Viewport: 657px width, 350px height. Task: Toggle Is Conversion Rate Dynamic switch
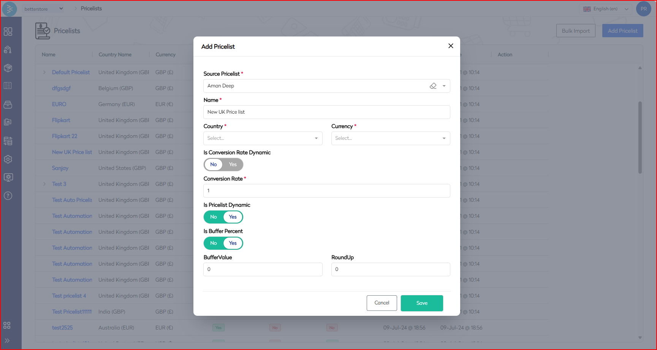coord(223,165)
